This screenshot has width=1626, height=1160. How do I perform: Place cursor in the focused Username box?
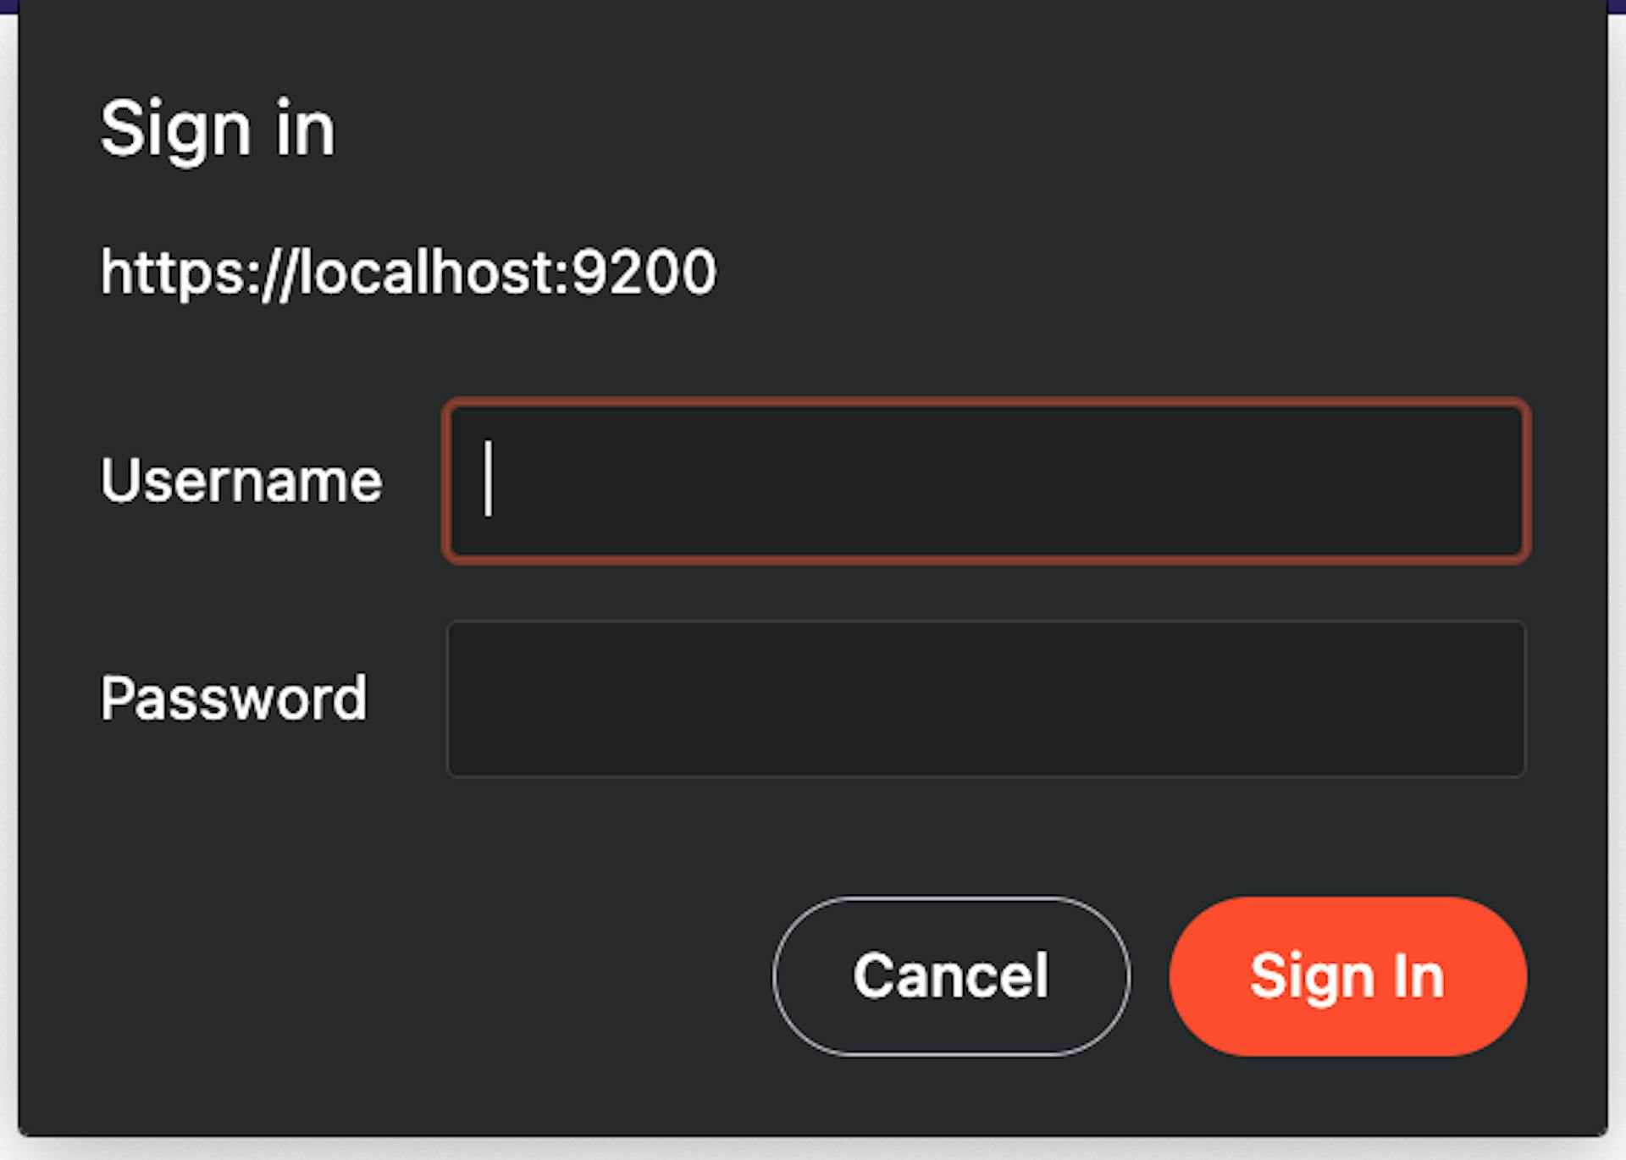click(986, 481)
